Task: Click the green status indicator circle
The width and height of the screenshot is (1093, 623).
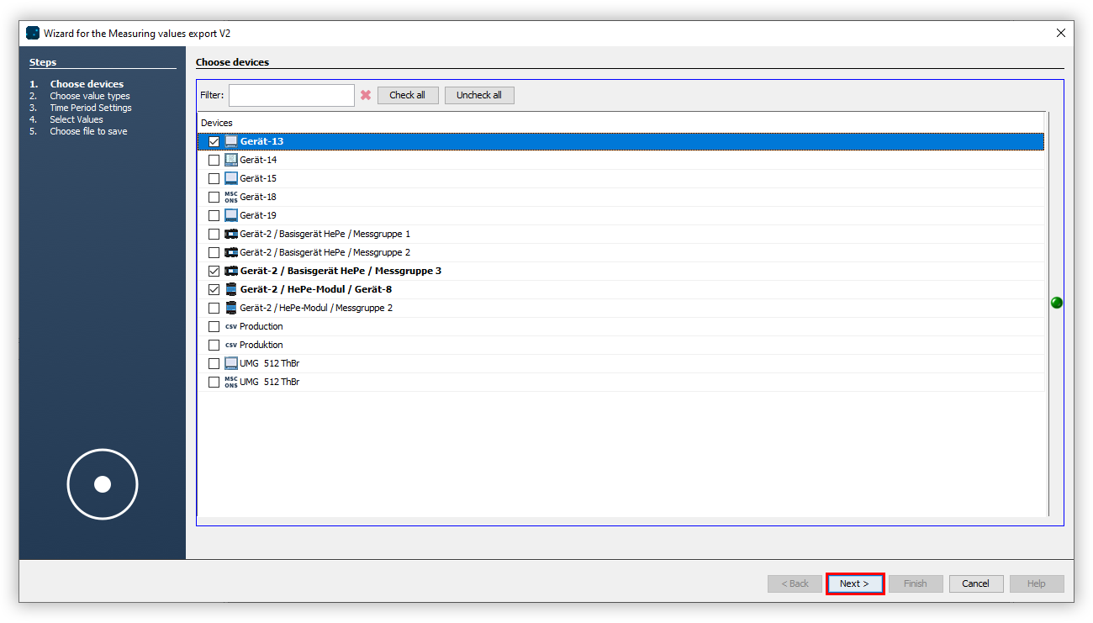Action: coord(1057,303)
